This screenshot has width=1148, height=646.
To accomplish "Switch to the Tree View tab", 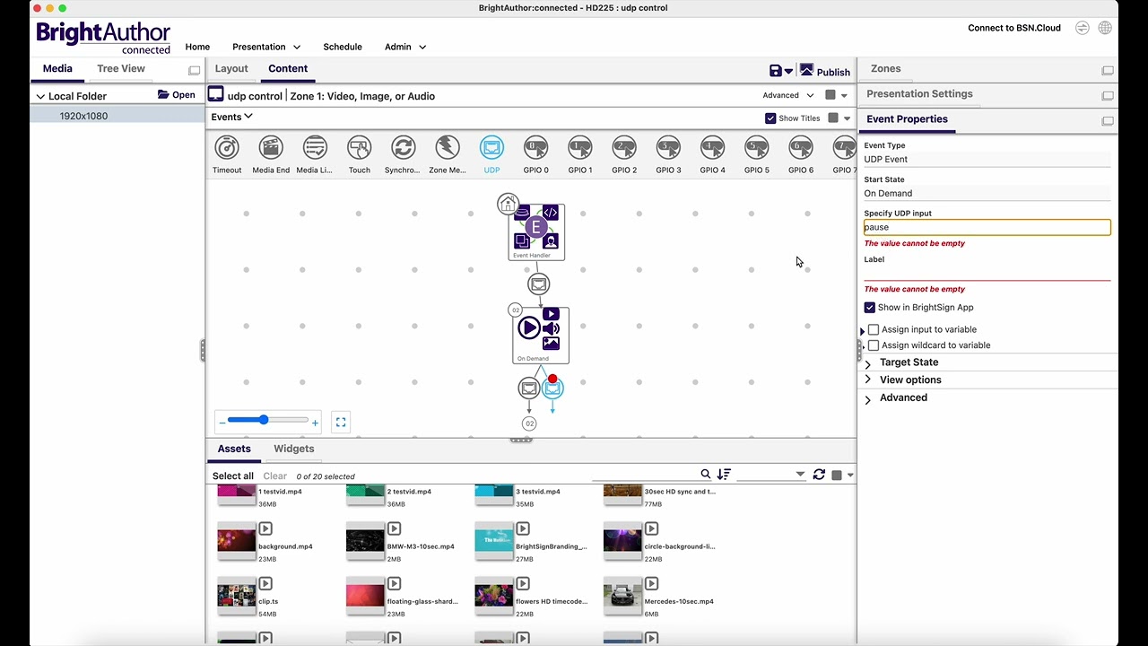I will click(121, 68).
